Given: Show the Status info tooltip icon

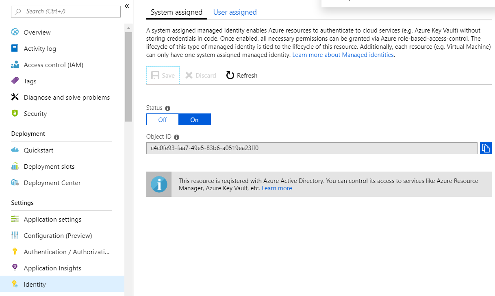Looking at the screenshot, I should tap(167, 108).
